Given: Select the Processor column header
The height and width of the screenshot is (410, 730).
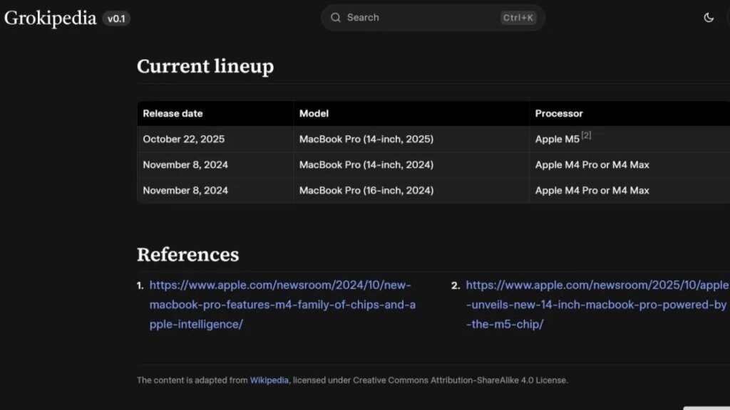Looking at the screenshot, I should 559,113.
